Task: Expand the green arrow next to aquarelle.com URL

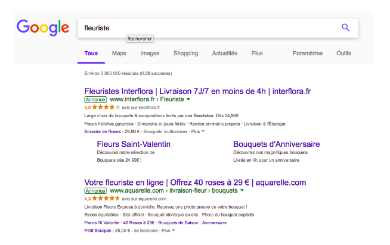Action: pyautogui.click(x=242, y=191)
